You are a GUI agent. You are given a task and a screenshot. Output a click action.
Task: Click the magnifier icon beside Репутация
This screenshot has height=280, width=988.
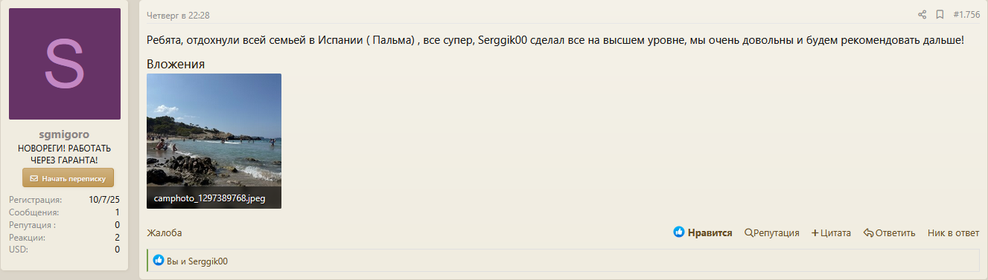click(x=748, y=232)
